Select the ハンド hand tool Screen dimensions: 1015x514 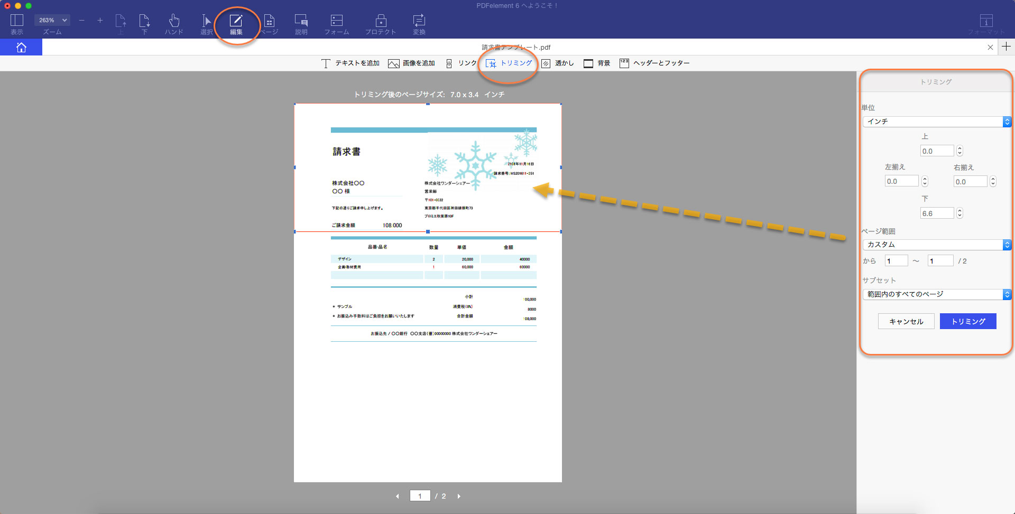174,24
